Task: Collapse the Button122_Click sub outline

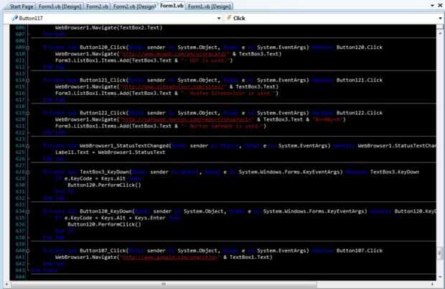Action: coord(28,113)
